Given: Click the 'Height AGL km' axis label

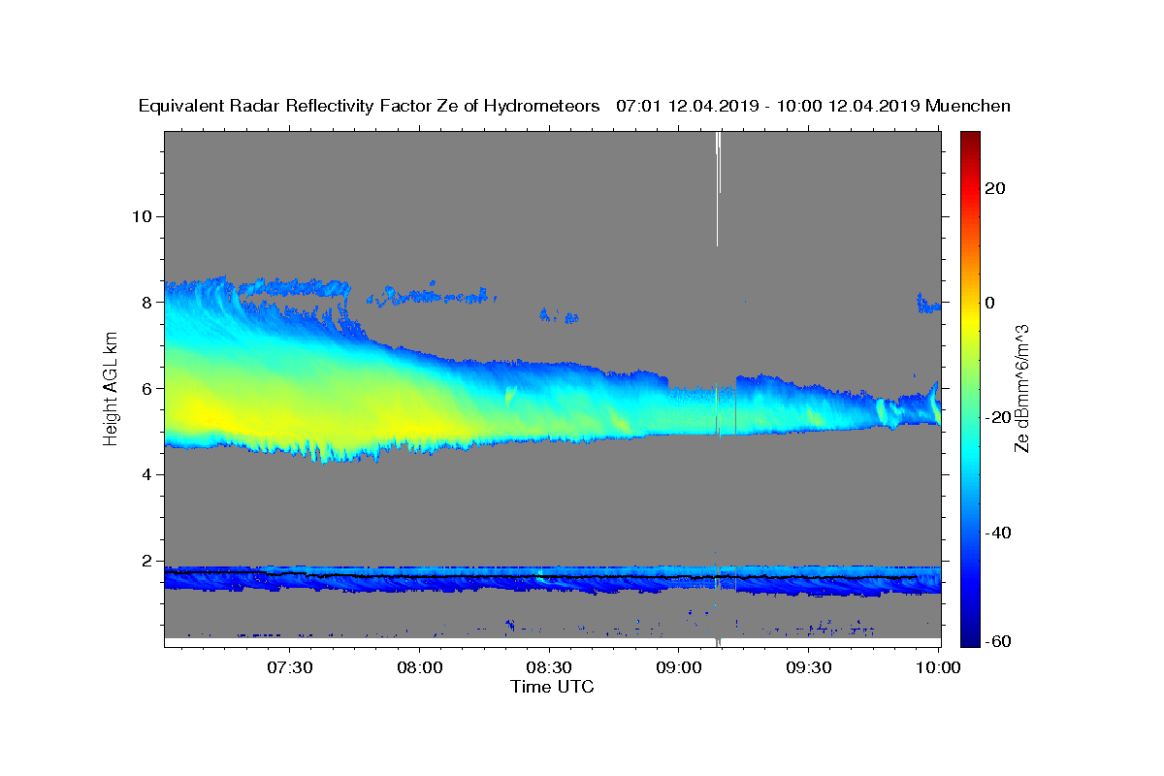Looking at the screenshot, I should click(x=111, y=389).
